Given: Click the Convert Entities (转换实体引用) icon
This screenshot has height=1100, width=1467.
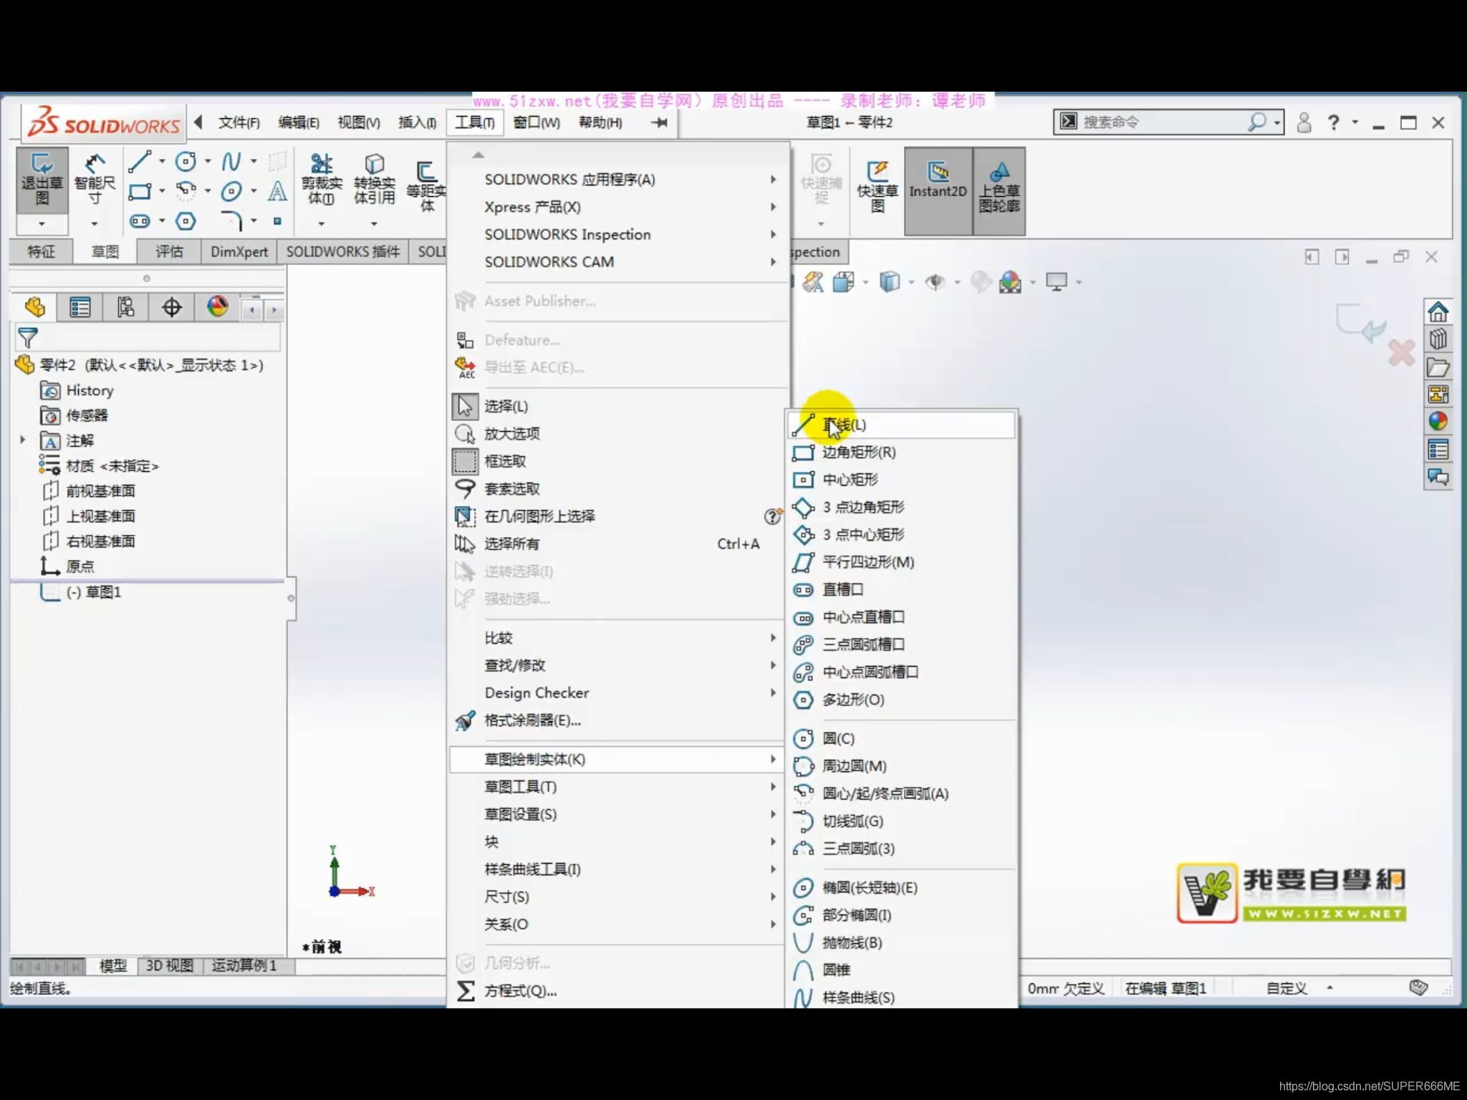Looking at the screenshot, I should click(374, 179).
